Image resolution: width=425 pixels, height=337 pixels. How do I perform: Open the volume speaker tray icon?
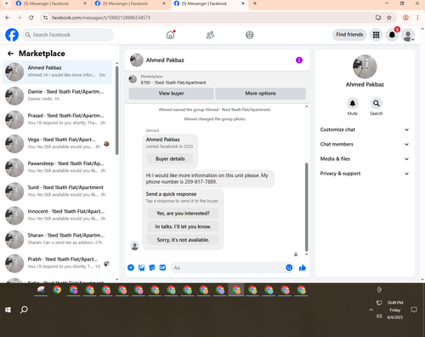[x=379, y=317]
